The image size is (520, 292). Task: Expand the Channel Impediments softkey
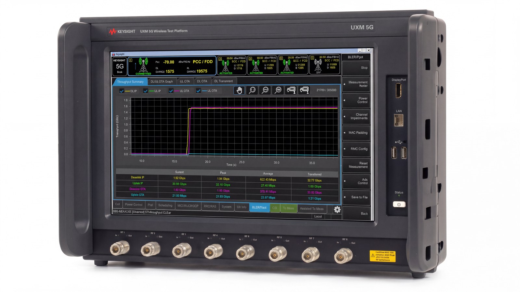pos(356,116)
